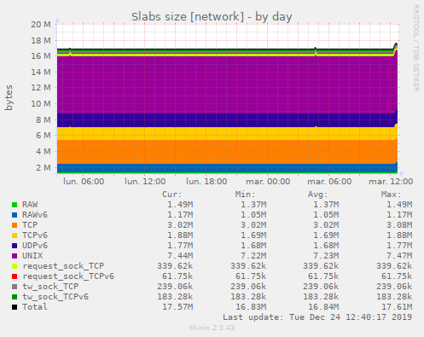Click the tw_sock_TCPv6 min value 183.28k
The image size is (424, 337).
[248, 297]
